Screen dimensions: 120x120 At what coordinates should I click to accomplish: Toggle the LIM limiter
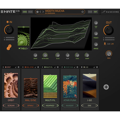click(112, 44)
